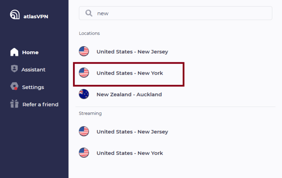The image size is (282, 178).
Task: Click US flag beside Streaming New Jersey
Action: coord(84,131)
